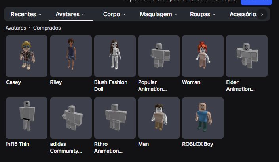Click the Woman name label
The width and height of the screenshot is (279, 162).
tap(191, 82)
